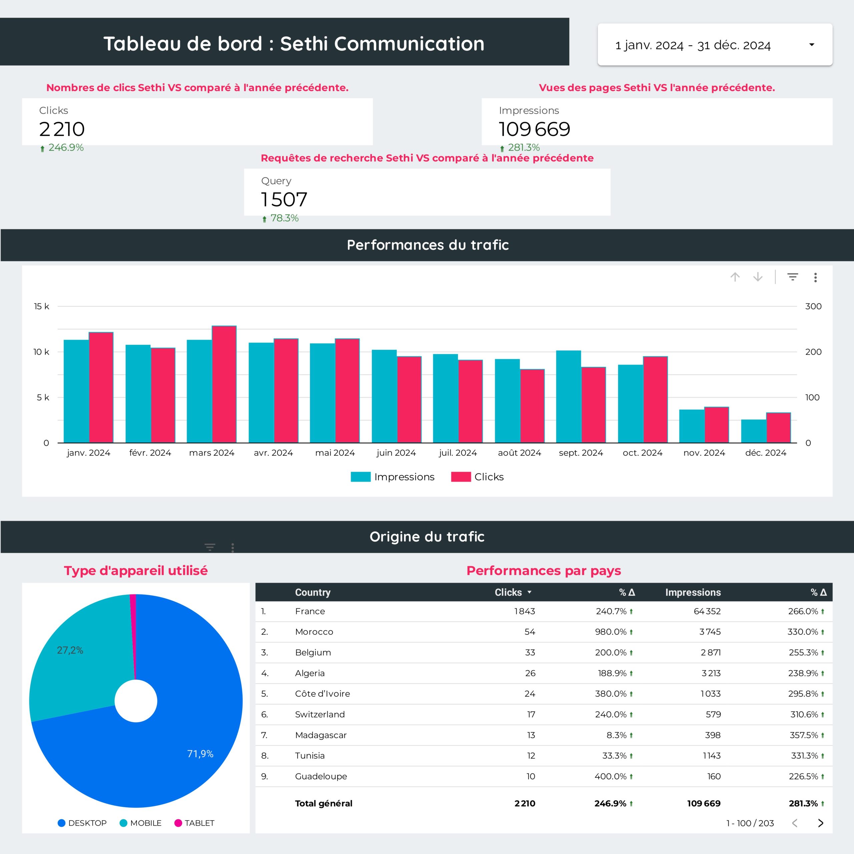Image resolution: width=854 pixels, height=854 pixels.
Task: Click the Total général row label
Action: [x=324, y=803]
